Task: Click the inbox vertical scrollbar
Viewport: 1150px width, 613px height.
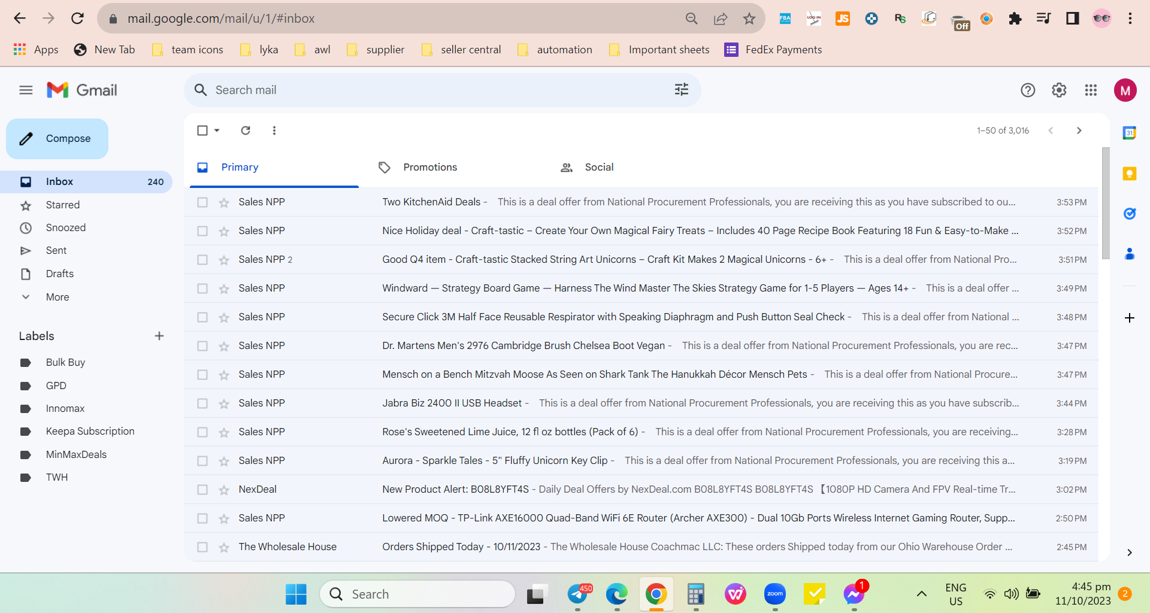Action: click(1106, 204)
